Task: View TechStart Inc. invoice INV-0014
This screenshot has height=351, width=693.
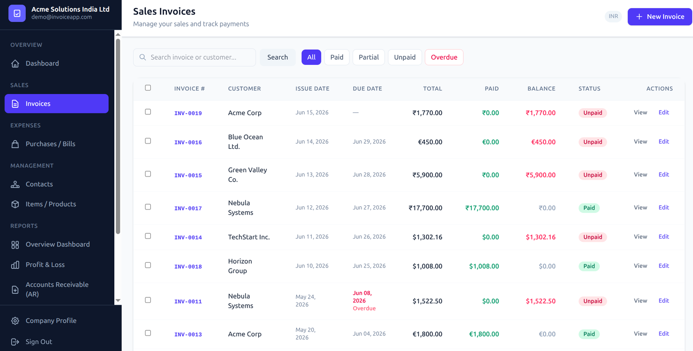Action: click(641, 237)
